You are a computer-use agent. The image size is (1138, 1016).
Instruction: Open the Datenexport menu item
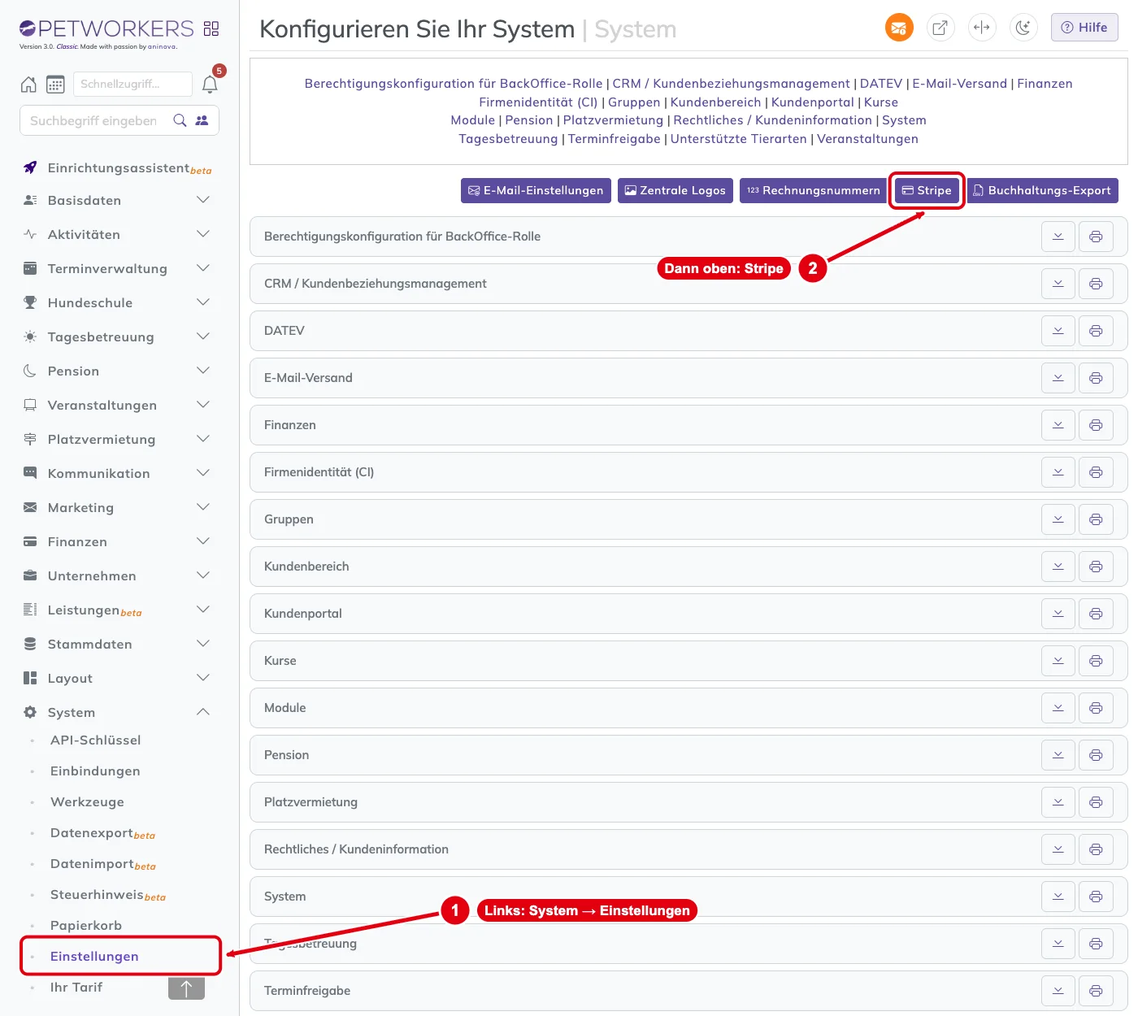coord(102,833)
